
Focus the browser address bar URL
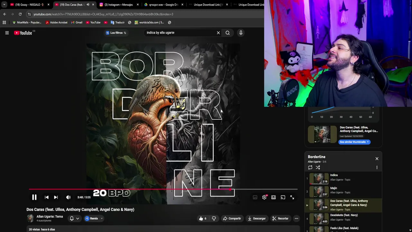(103, 14)
